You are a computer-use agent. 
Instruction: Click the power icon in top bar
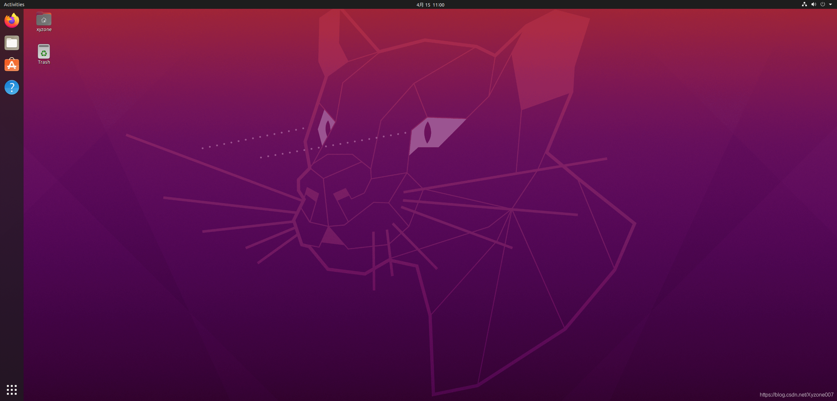pos(822,5)
